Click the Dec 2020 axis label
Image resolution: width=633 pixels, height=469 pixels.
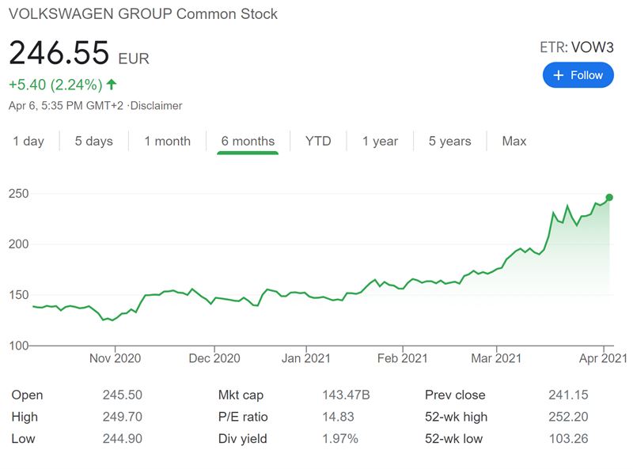[x=214, y=358]
